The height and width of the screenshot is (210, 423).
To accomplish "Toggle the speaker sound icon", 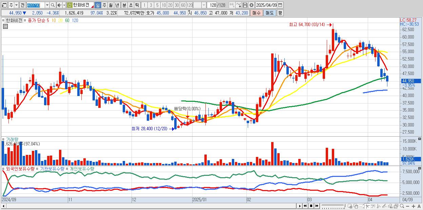I will (59, 5).
